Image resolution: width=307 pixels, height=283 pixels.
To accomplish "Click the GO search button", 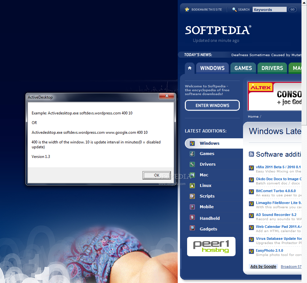I will [x=292, y=9].
